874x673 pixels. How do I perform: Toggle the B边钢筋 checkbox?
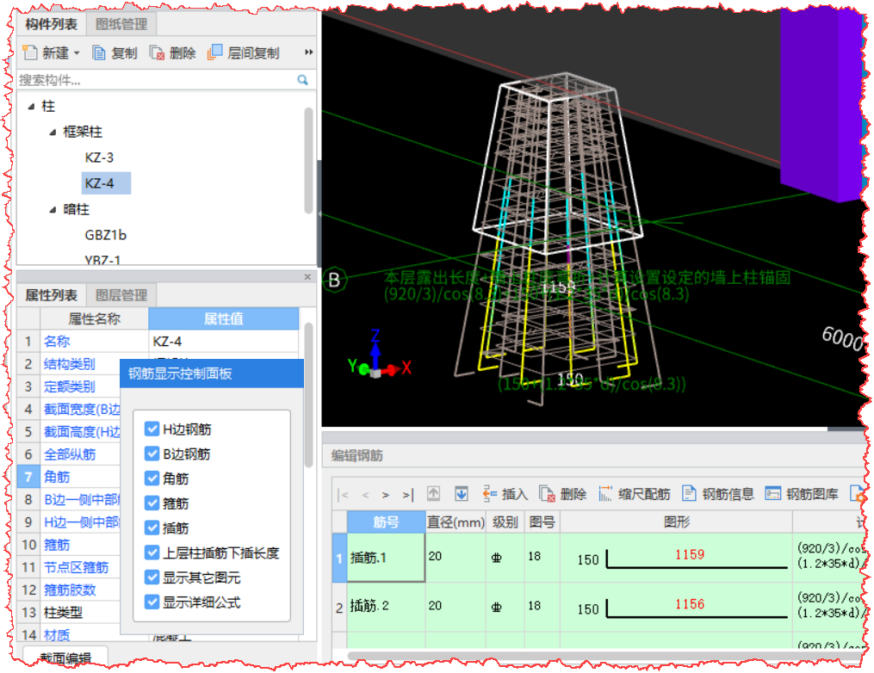tap(152, 454)
